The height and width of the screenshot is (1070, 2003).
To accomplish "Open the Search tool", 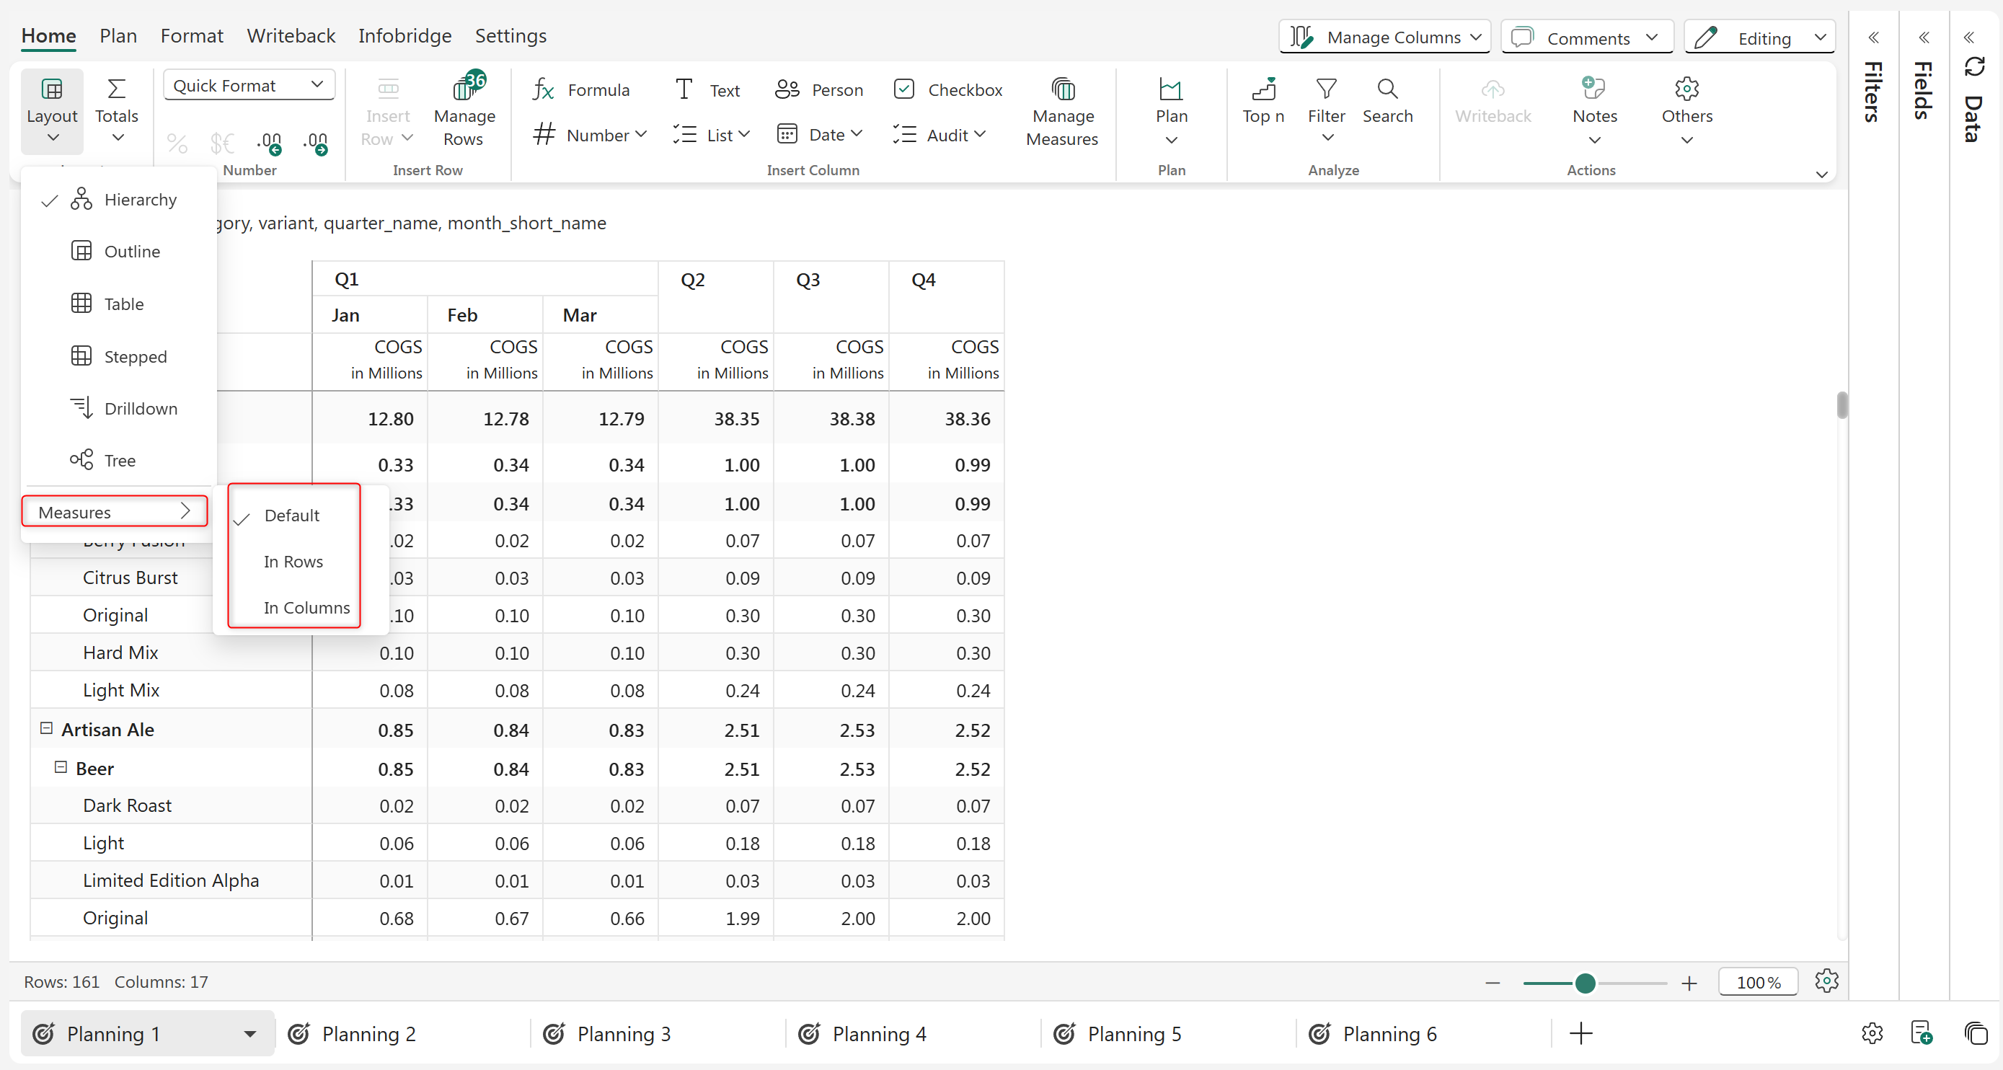I will (x=1387, y=101).
